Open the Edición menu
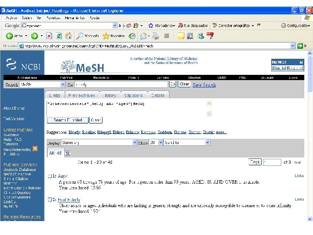 pos(27,18)
